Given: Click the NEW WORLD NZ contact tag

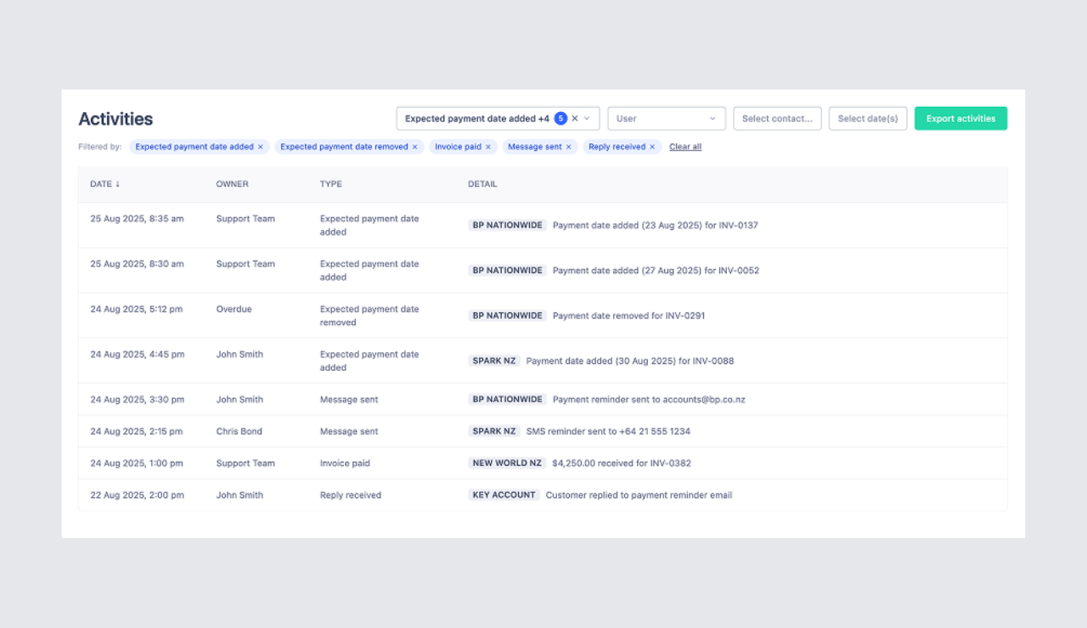Looking at the screenshot, I should tap(507, 463).
